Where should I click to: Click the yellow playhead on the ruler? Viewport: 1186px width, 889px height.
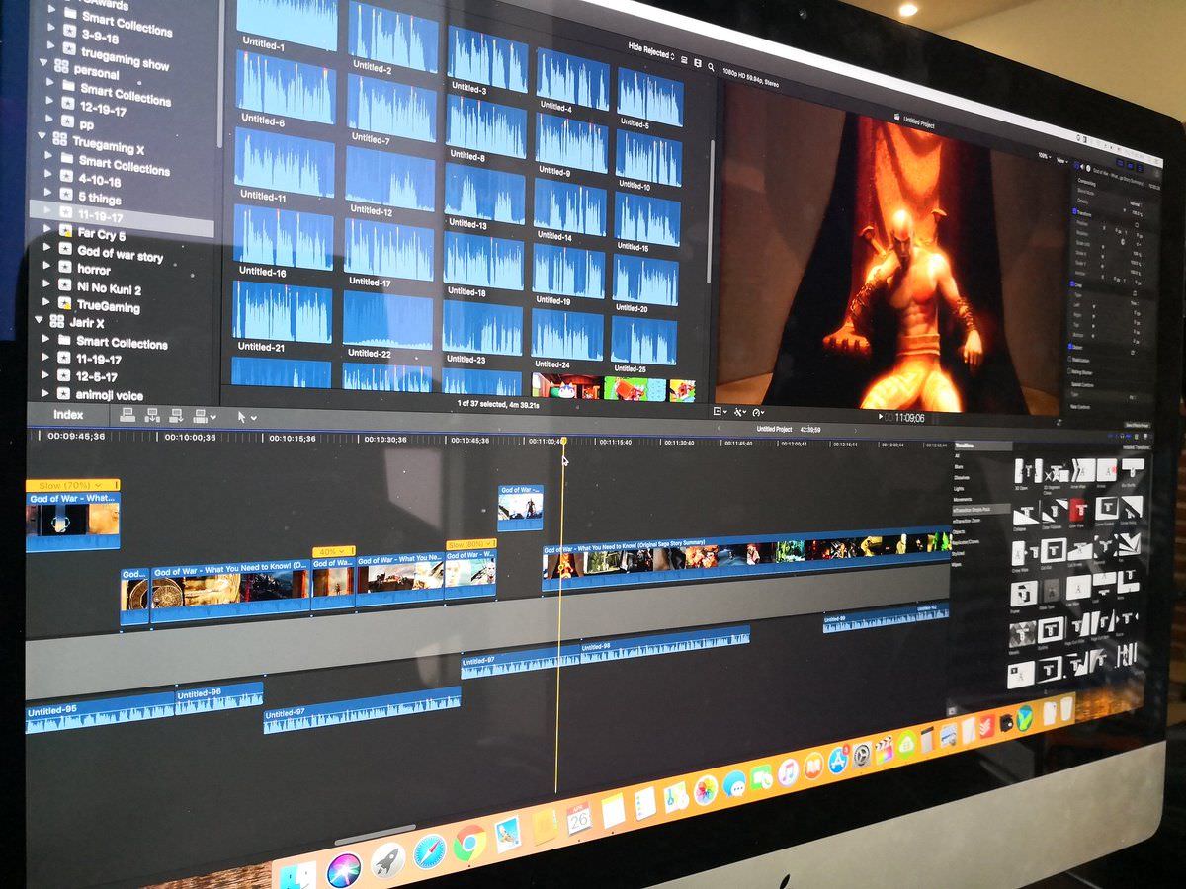coord(564,442)
